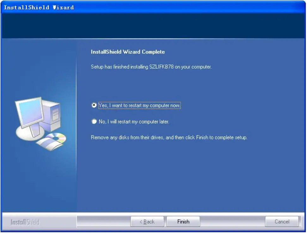Viewport: 307px width, 234px height.
Task: Click the Finish button
Action: click(x=183, y=222)
